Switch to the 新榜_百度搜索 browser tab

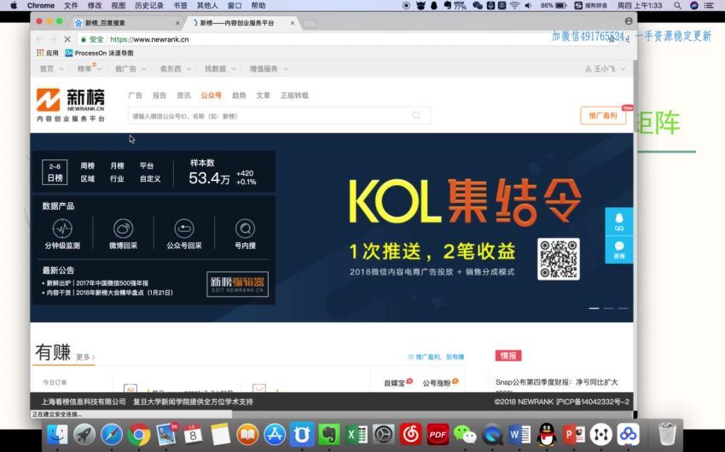click(x=127, y=23)
